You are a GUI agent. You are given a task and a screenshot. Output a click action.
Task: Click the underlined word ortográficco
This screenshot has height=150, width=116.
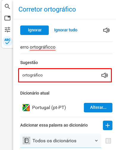coord(43,47)
